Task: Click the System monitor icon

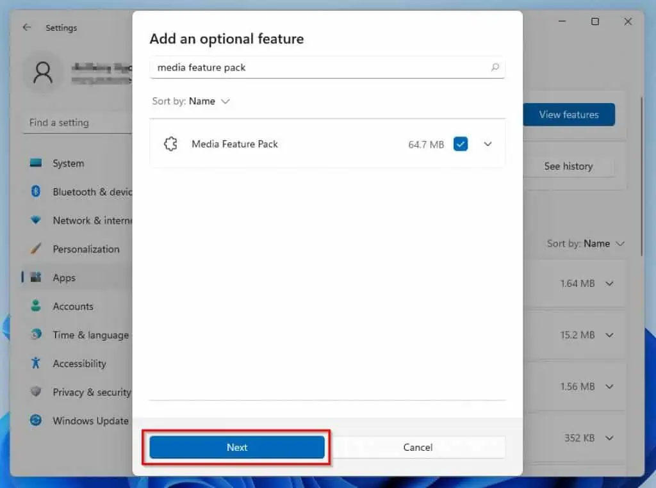Action: coord(36,163)
